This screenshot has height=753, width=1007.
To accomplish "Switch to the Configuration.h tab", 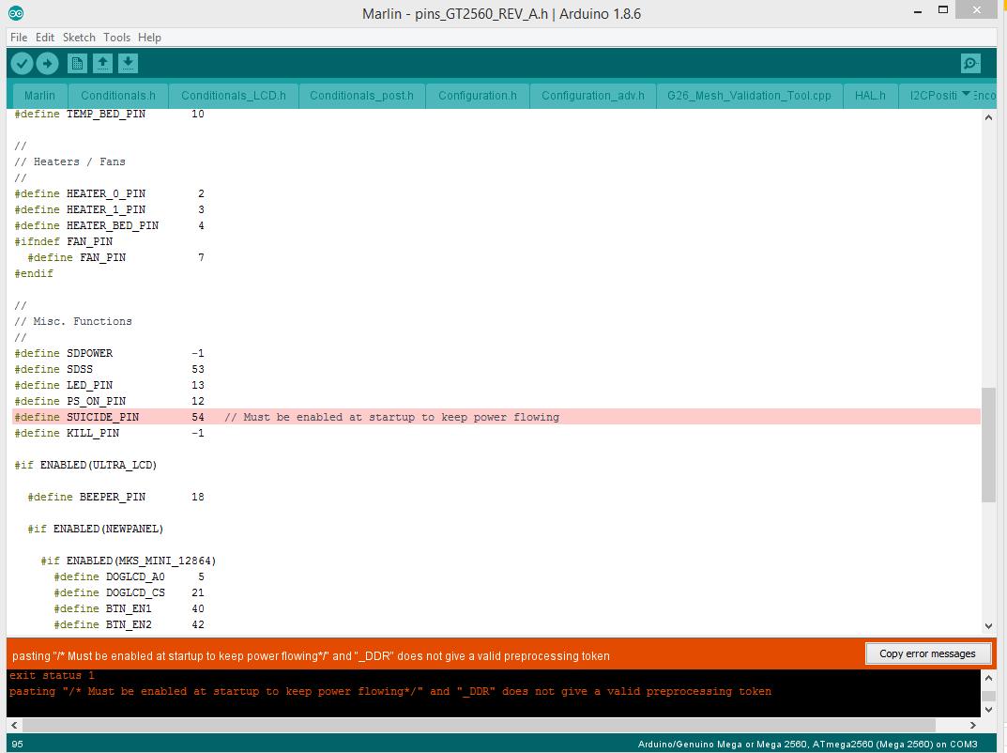I will (478, 96).
